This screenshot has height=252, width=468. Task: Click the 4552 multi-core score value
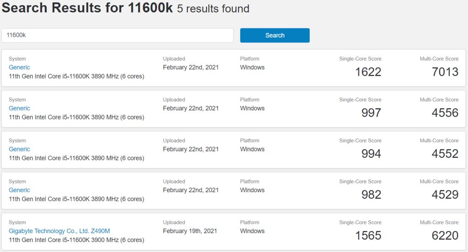tap(445, 154)
